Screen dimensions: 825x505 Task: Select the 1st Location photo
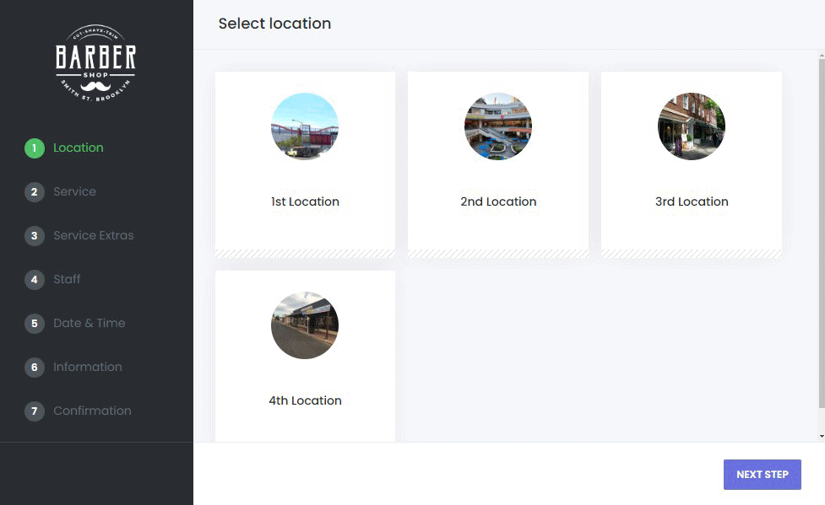pyautogui.click(x=305, y=126)
